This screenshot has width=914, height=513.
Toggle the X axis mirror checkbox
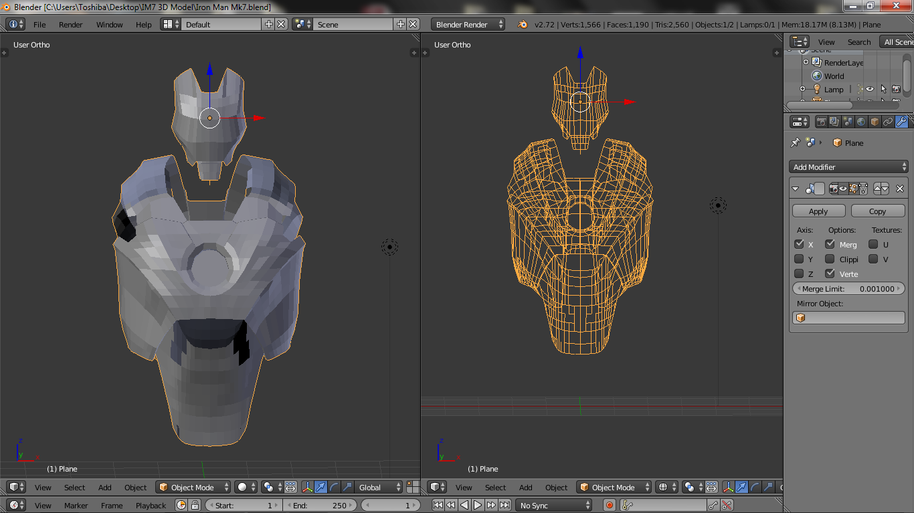pos(799,244)
